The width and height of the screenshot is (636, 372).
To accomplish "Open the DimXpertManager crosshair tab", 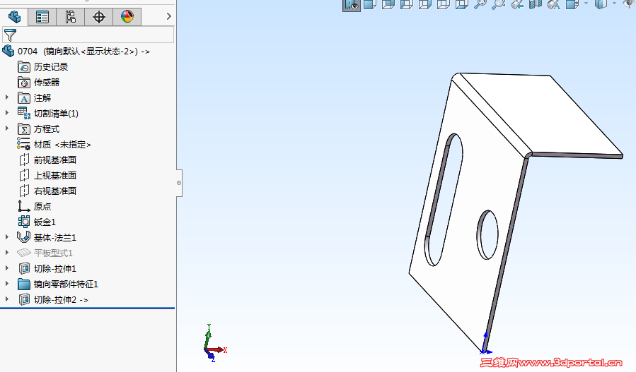I will [99, 17].
